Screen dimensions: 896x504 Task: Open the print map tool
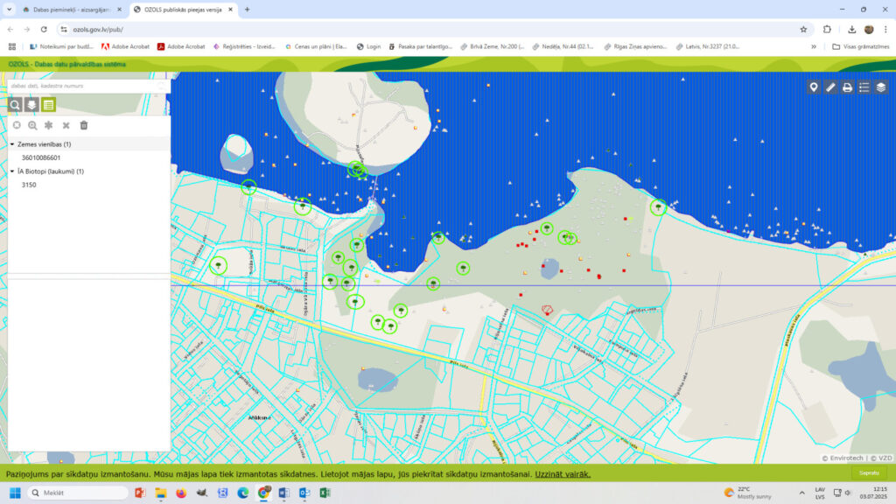point(847,87)
